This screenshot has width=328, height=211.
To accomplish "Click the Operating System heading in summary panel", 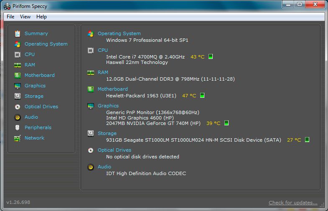I will 119,33.
